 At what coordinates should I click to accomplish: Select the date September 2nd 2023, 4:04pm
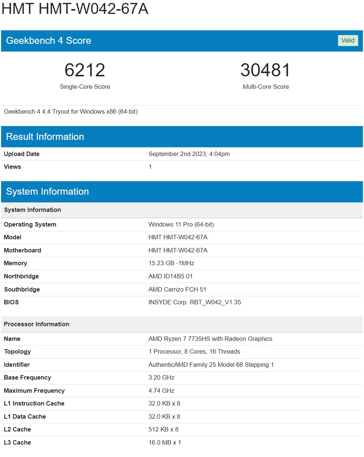tap(189, 154)
